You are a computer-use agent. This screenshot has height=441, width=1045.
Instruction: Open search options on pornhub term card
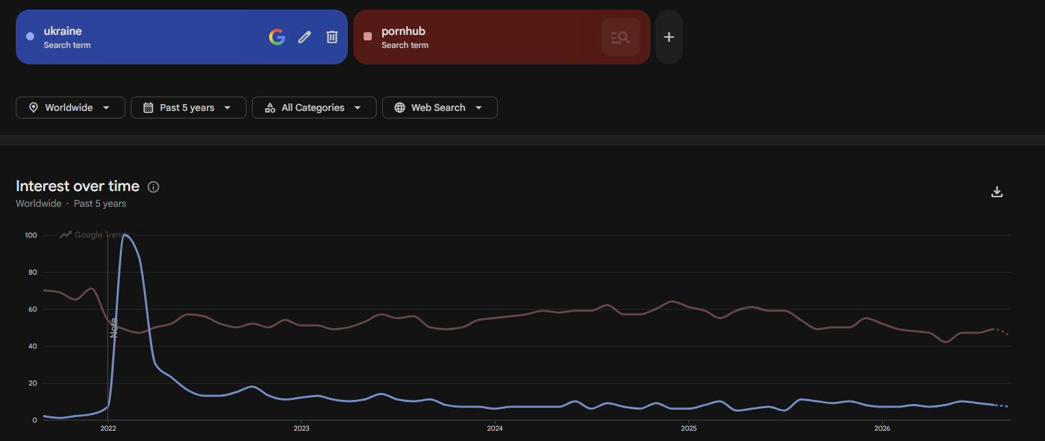(621, 37)
